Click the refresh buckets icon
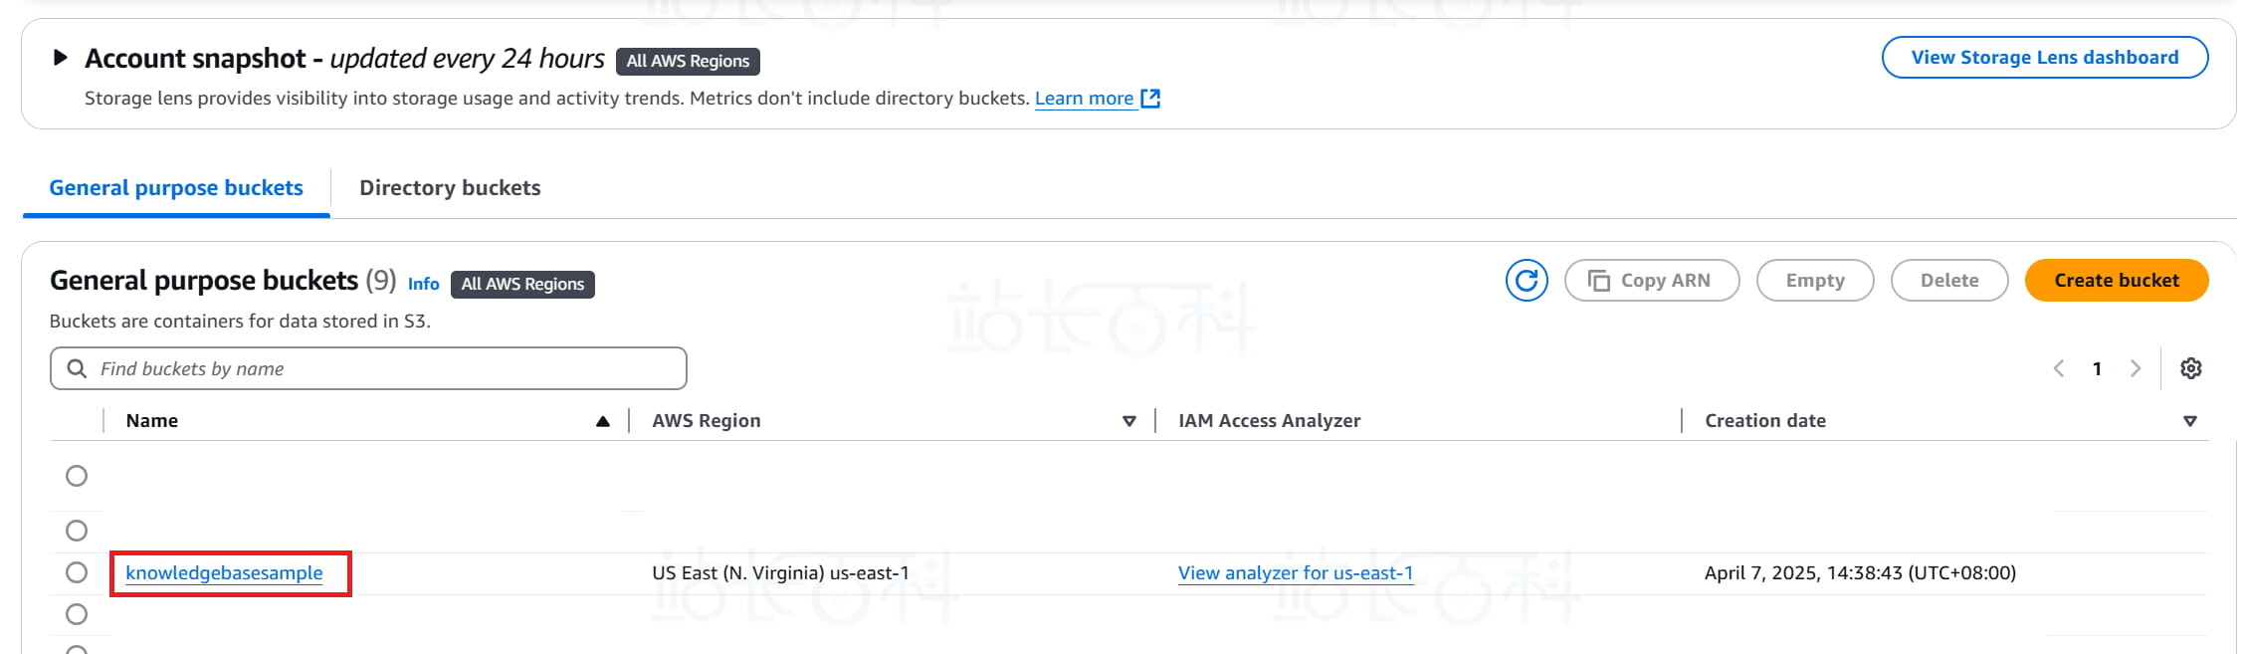This screenshot has width=2248, height=654. tap(1526, 281)
